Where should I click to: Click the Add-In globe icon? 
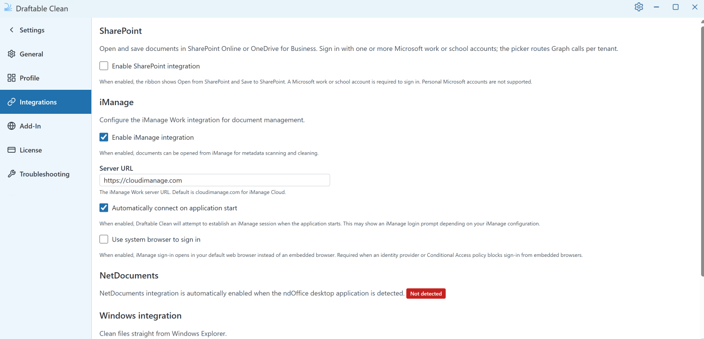[x=12, y=126]
